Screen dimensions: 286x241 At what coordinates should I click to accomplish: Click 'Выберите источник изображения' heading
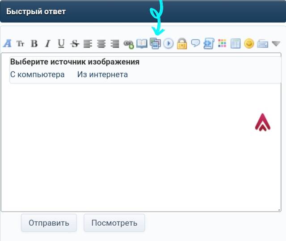pos(75,62)
